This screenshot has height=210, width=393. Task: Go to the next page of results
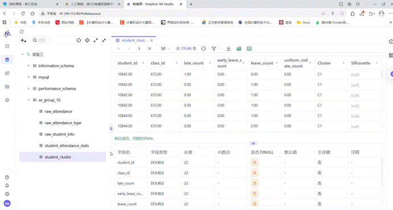tap(139, 48)
